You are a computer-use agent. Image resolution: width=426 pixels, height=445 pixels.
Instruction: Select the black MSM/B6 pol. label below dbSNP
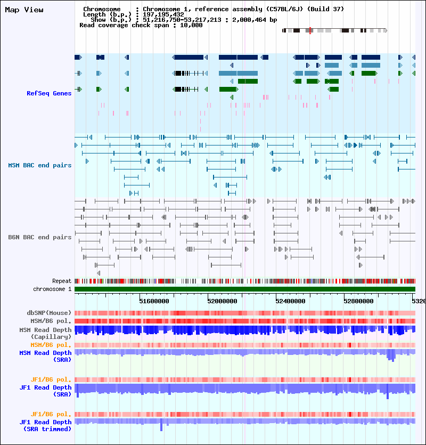pos(51,321)
